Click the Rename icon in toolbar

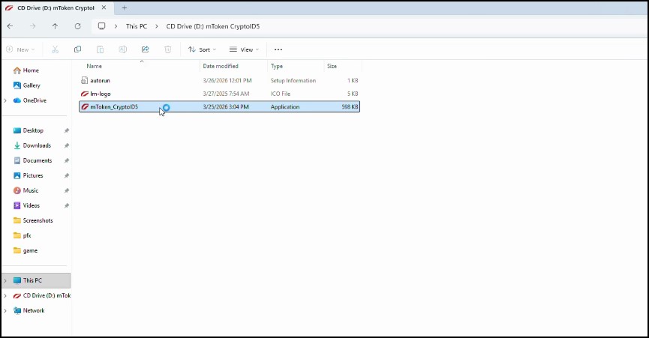click(122, 49)
